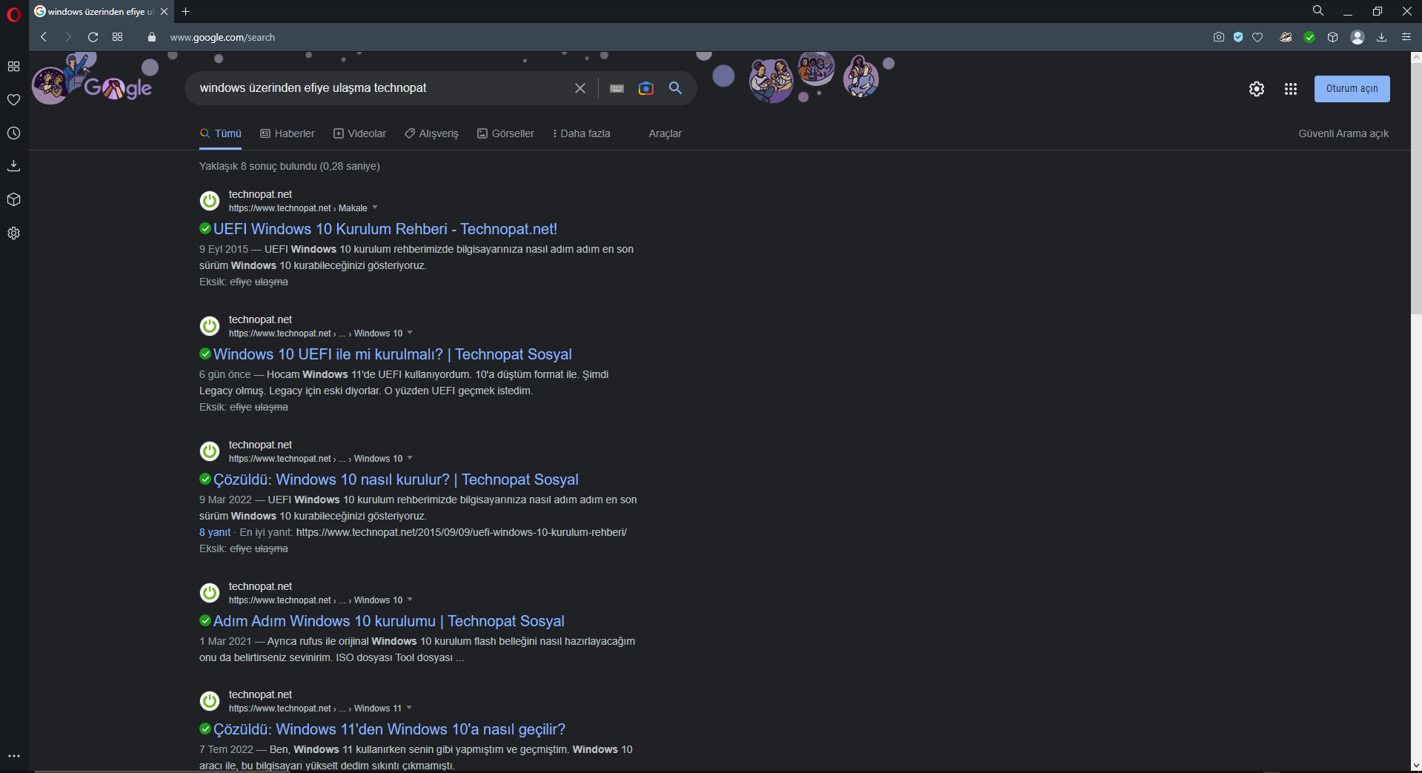Click the Google doodle logo
The image size is (1422, 773).
coord(93,79)
